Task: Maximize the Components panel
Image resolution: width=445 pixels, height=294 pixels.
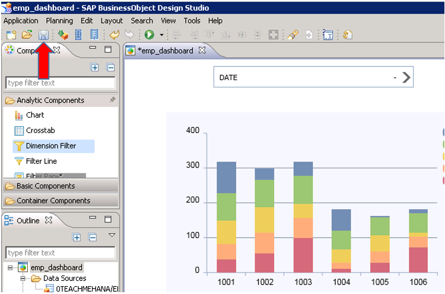Action: click(108, 49)
